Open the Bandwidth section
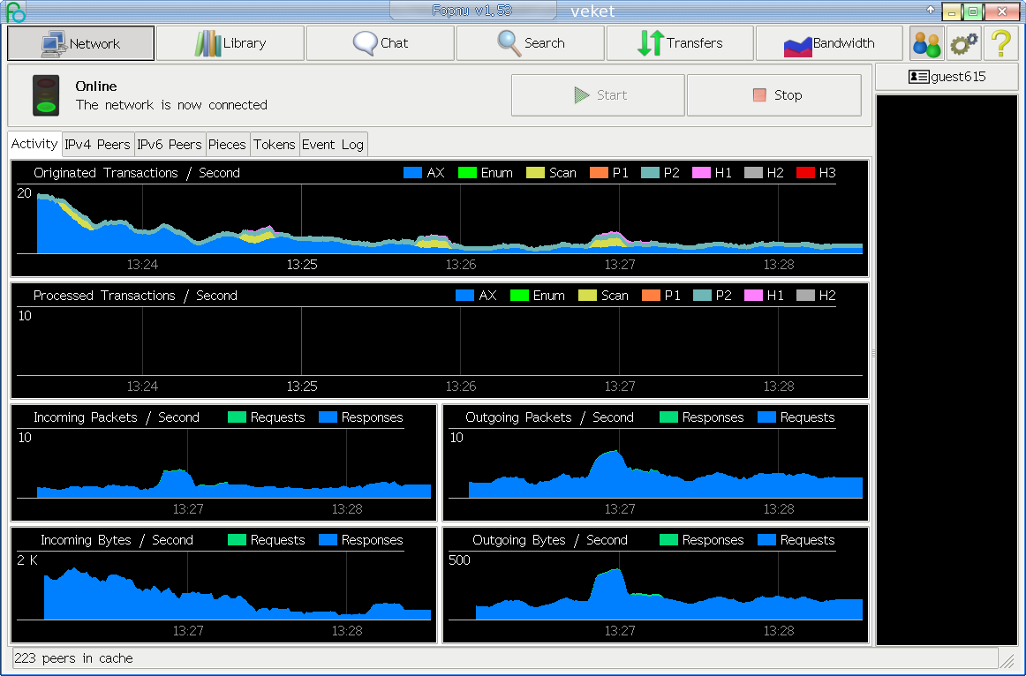Viewport: 1026px width, 676px height. pyautogui.click(x=829, y=43)
